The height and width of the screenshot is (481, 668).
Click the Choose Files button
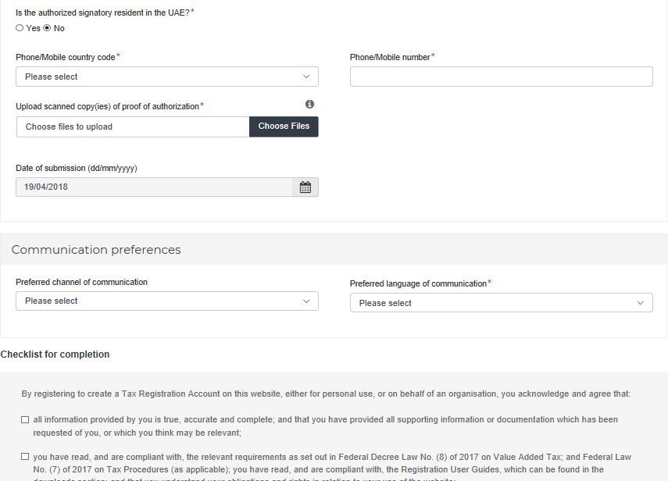(x=284, y=126)
